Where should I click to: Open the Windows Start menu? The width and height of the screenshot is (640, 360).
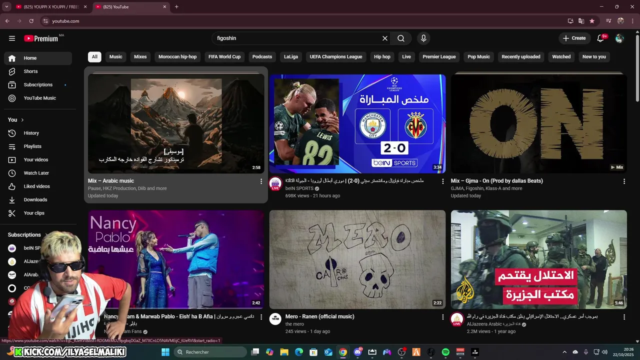165,352
